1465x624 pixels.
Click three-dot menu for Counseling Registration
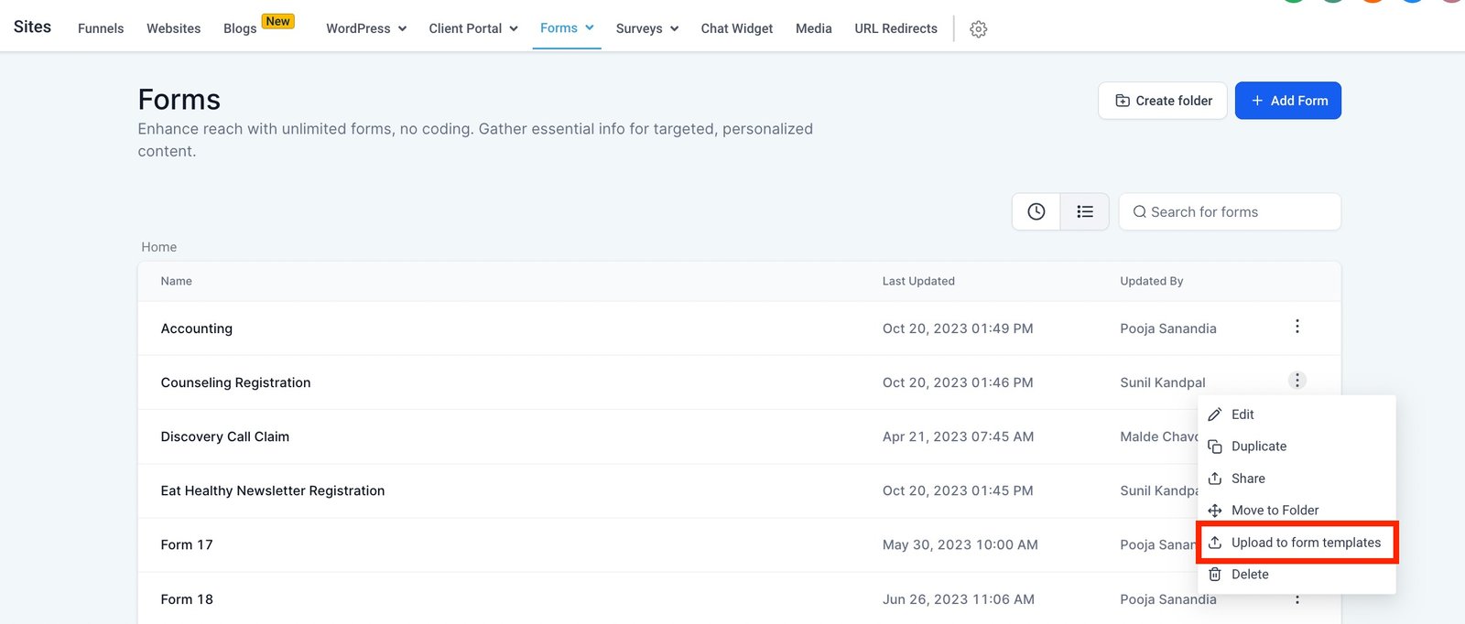tap(1297, 381)
